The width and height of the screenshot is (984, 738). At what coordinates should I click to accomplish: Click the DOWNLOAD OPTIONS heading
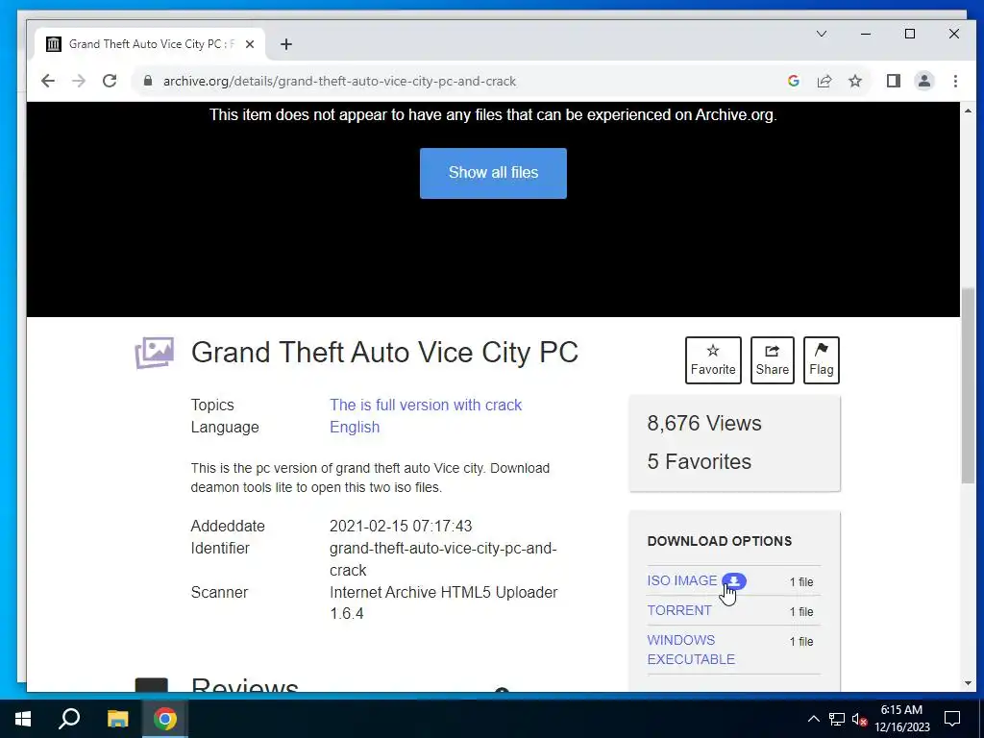719,541
